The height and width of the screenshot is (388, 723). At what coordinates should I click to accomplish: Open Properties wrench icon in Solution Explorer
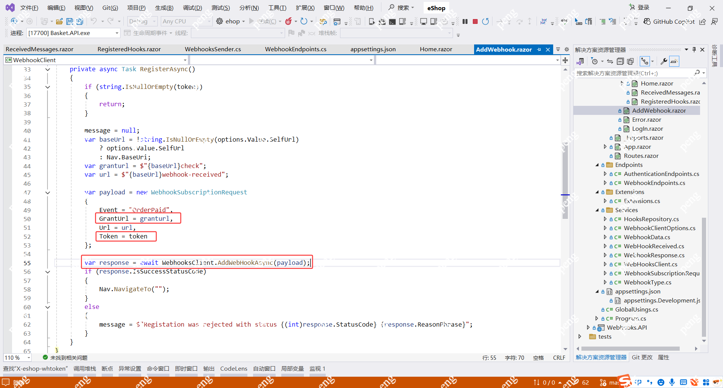664,61
